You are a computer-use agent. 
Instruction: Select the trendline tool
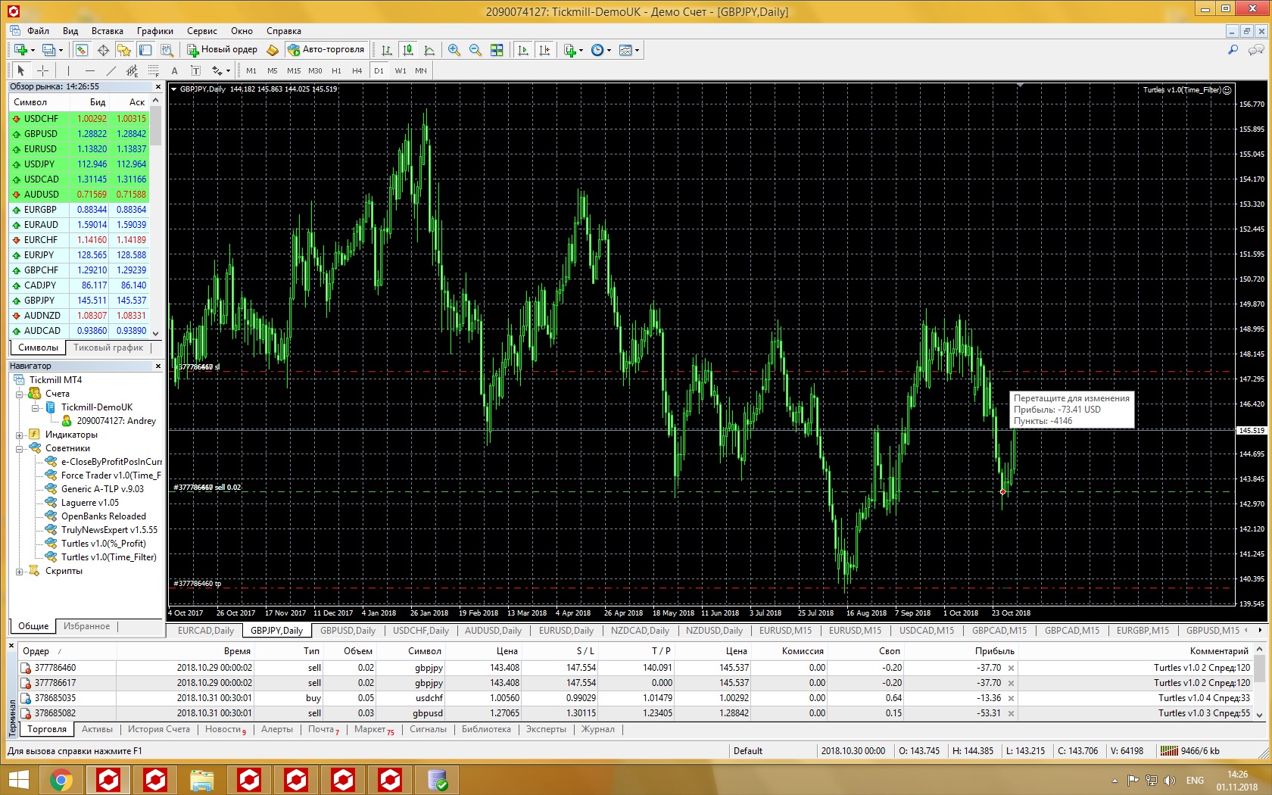pyautogui.click(x=111, y=70)
